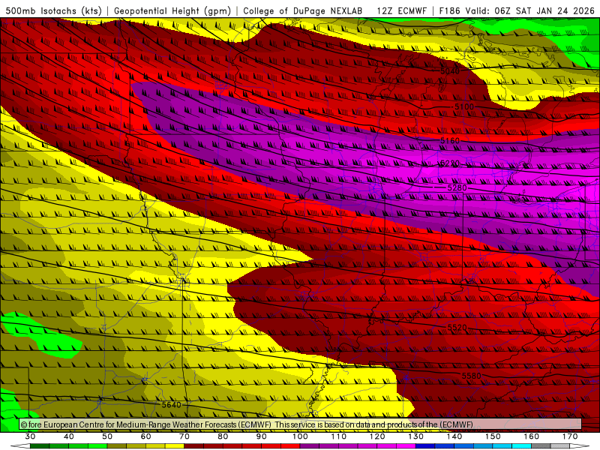Click the dark blue color bar segment after 130
Viewport: 600px width, 450px height.
pos(425,446)
